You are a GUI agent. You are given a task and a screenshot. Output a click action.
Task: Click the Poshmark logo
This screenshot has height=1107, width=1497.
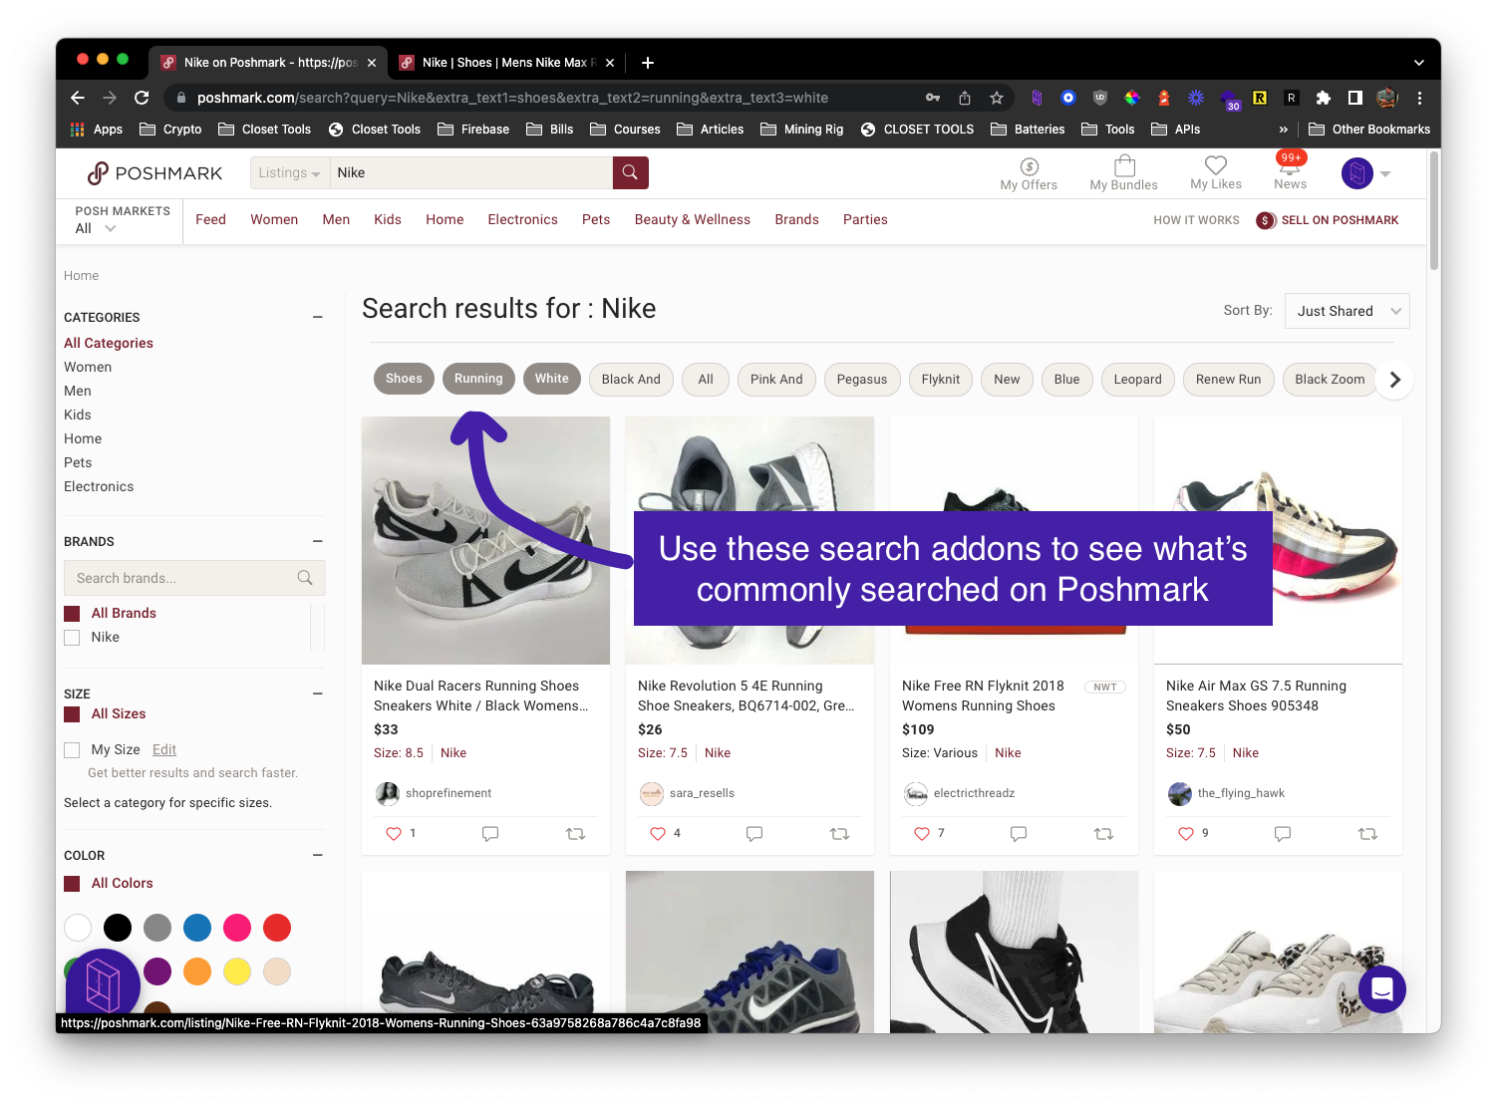(154, 173)
